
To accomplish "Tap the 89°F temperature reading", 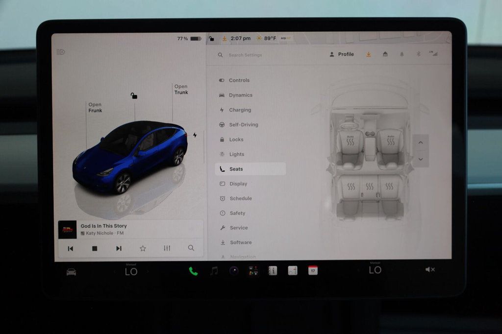I will pyautogui.click(x=270, y=38).
